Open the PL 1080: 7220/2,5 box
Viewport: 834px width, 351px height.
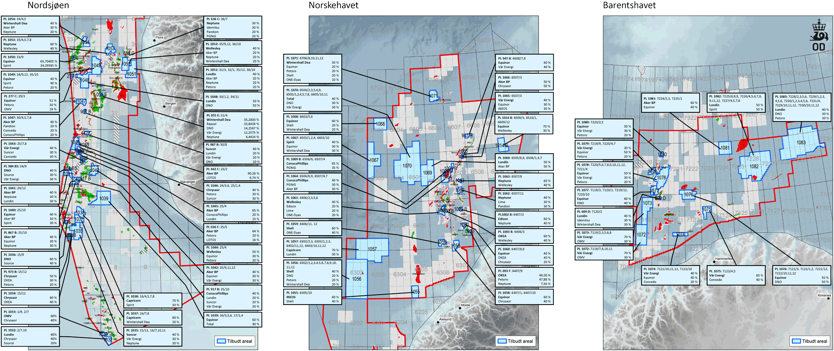point(604,128)
